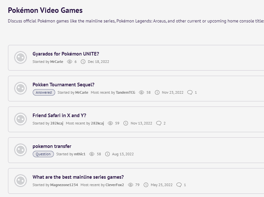Click view count 6 on Gyarados thread
The image size is (264, 197).
tap(76, 62)
